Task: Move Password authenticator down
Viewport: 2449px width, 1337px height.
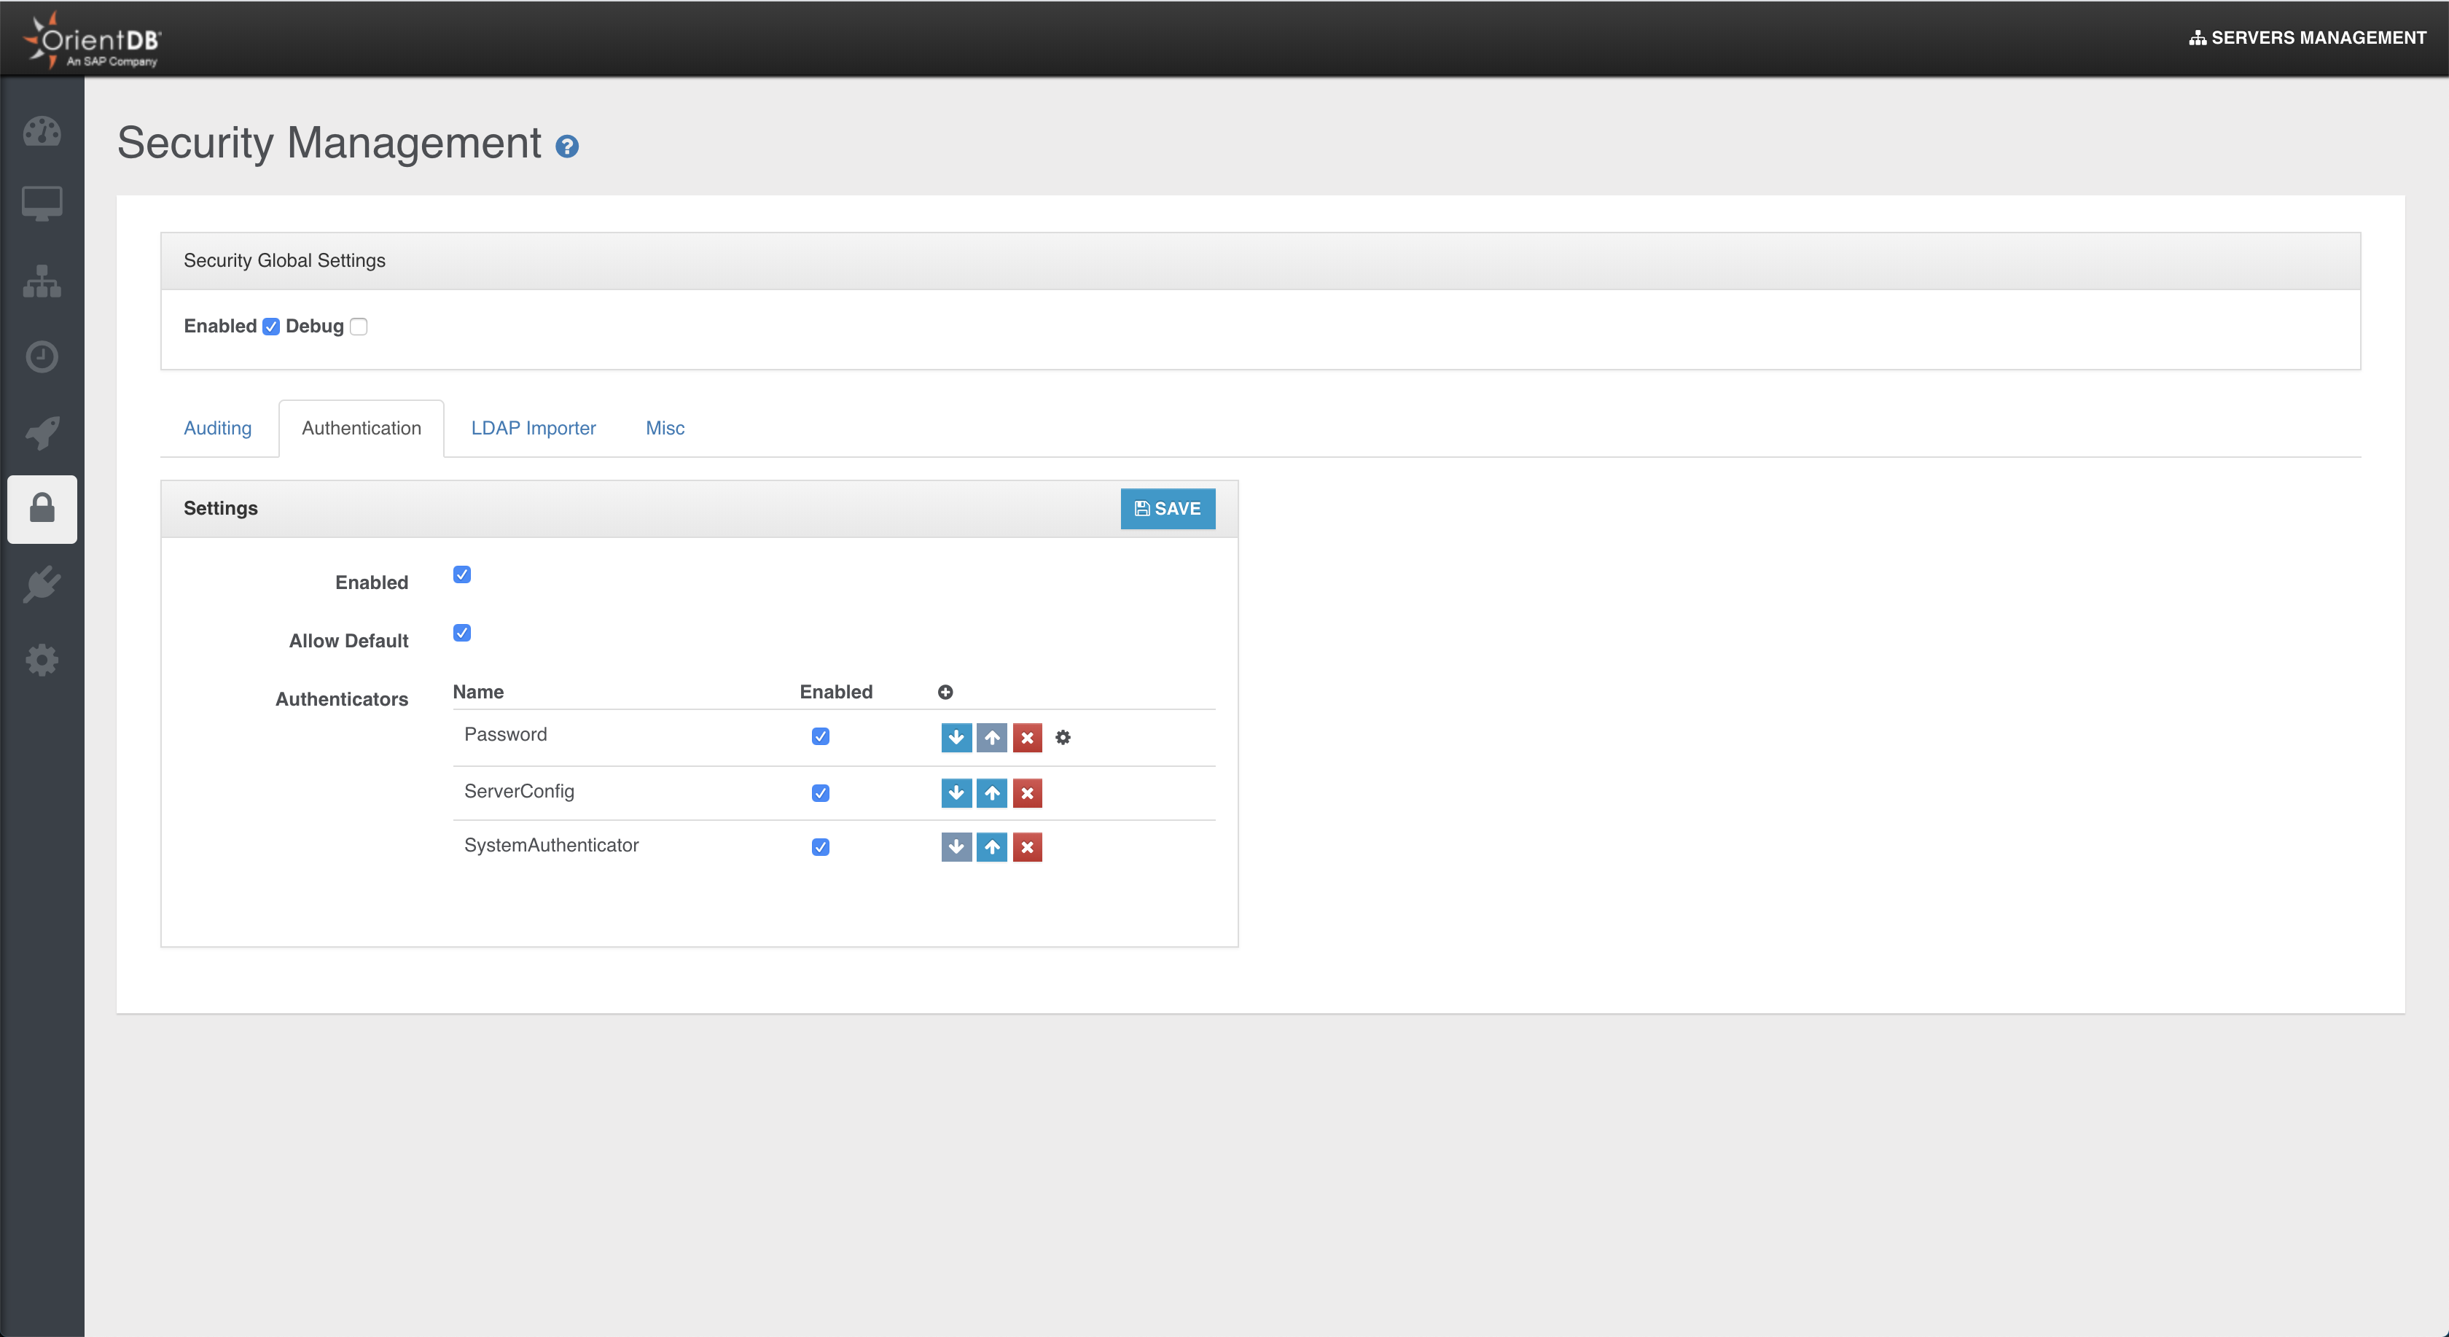Action: pyautogui.click(x=956, y=737)
